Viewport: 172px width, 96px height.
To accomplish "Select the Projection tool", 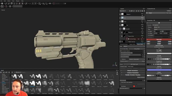I will [11, 3].
